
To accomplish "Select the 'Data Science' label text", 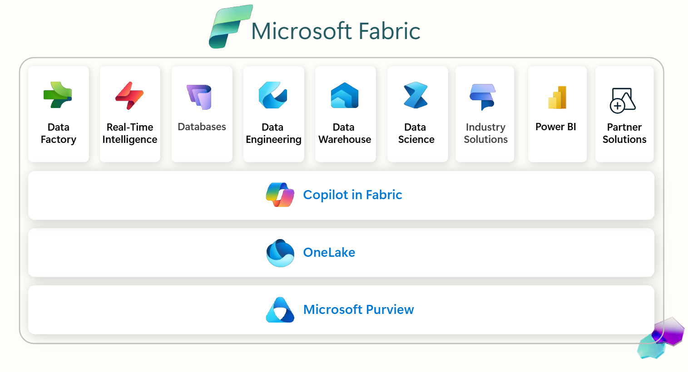I will pyautogui.click(x=416, y=133).
